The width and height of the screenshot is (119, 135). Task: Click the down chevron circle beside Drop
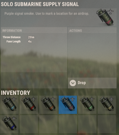(73, 83)
